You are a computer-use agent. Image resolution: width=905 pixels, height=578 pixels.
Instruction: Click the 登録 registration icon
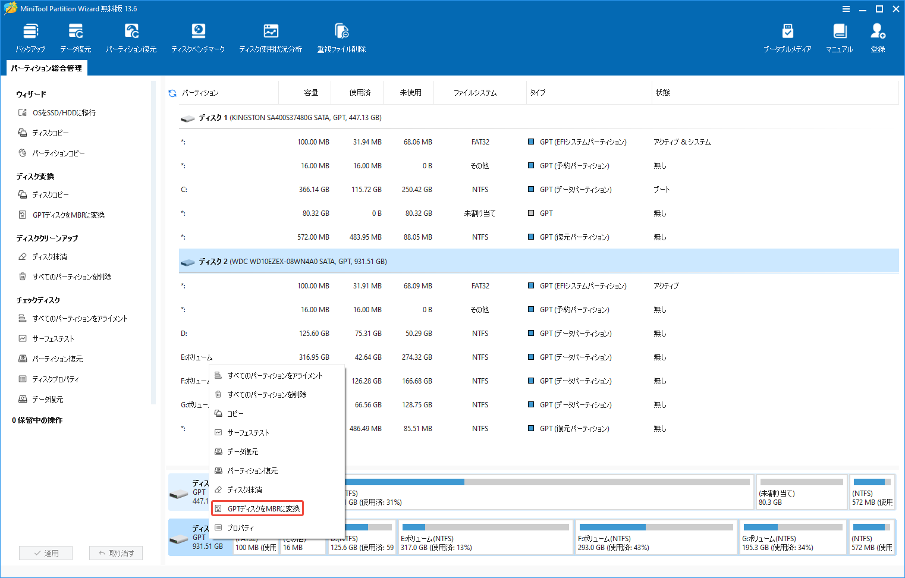pos(878,37)
